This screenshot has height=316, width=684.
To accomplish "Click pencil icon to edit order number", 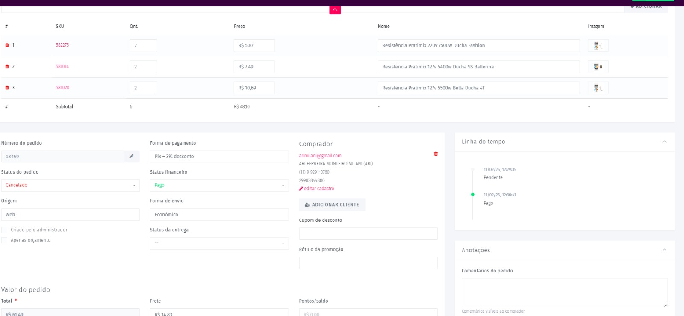I will pos(131,157).
